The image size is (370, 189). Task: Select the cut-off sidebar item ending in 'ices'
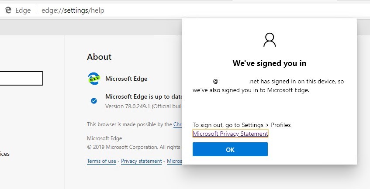tap(5, 154)
